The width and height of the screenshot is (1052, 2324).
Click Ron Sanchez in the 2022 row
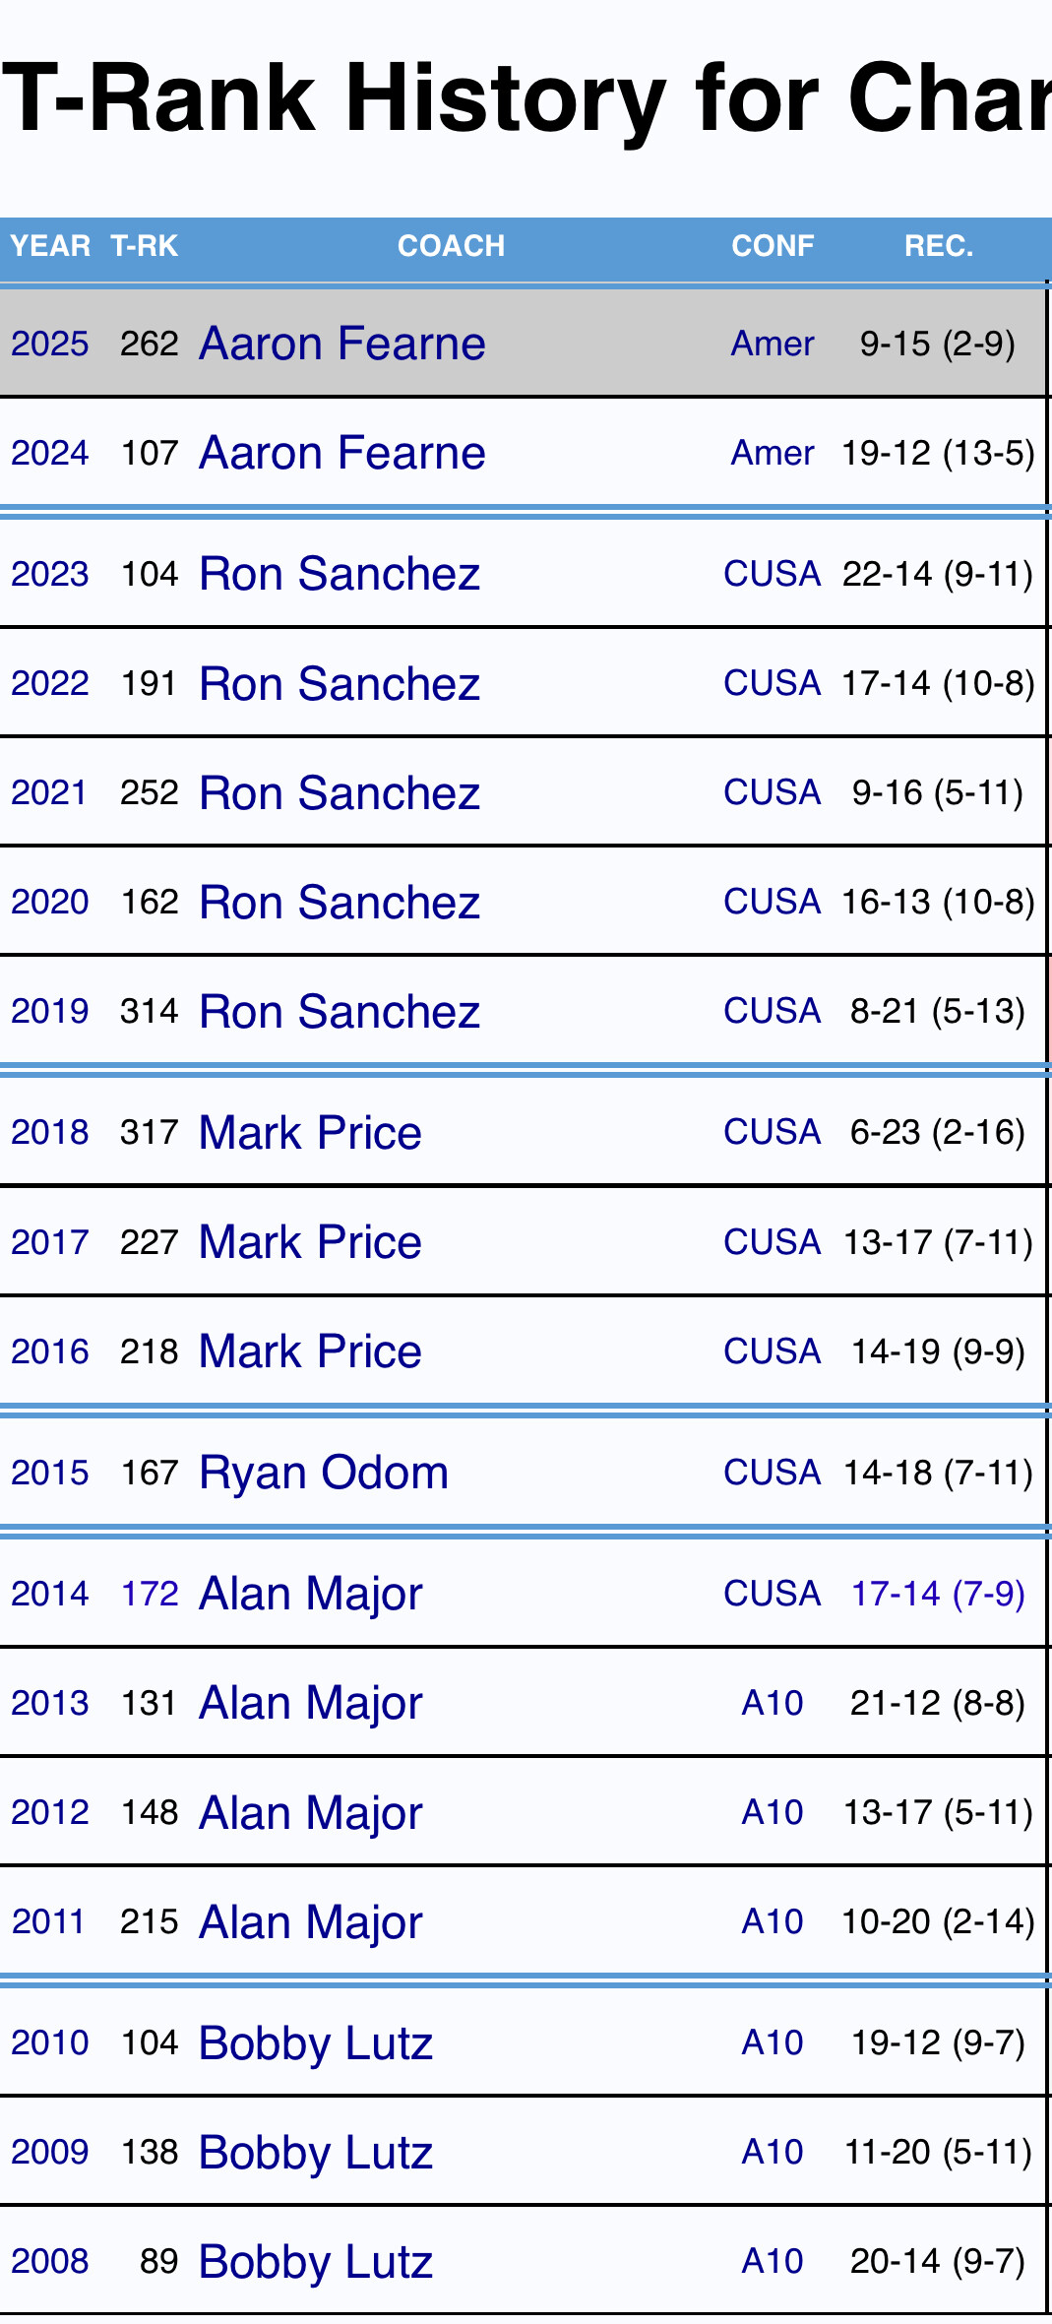click(339, 683)
